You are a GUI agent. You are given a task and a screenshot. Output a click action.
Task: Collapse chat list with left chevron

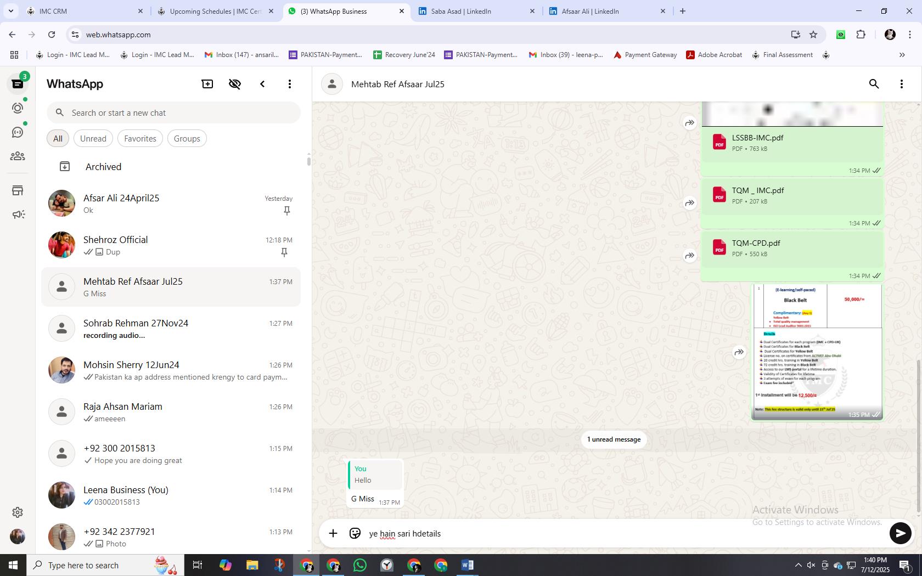pyautogui.click(x=262, y=84)
